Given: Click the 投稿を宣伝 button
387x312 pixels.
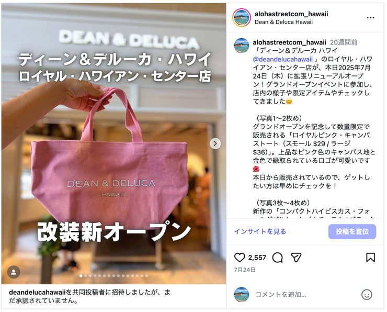Looking at the screenshot, I should point(352,231).
